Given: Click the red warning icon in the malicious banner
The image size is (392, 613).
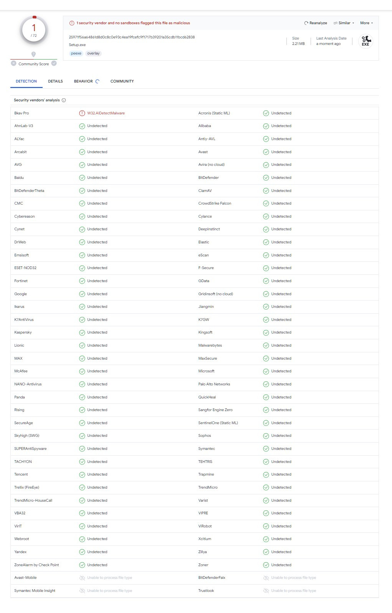Looking at the screenshot, I should pos(72,23).
